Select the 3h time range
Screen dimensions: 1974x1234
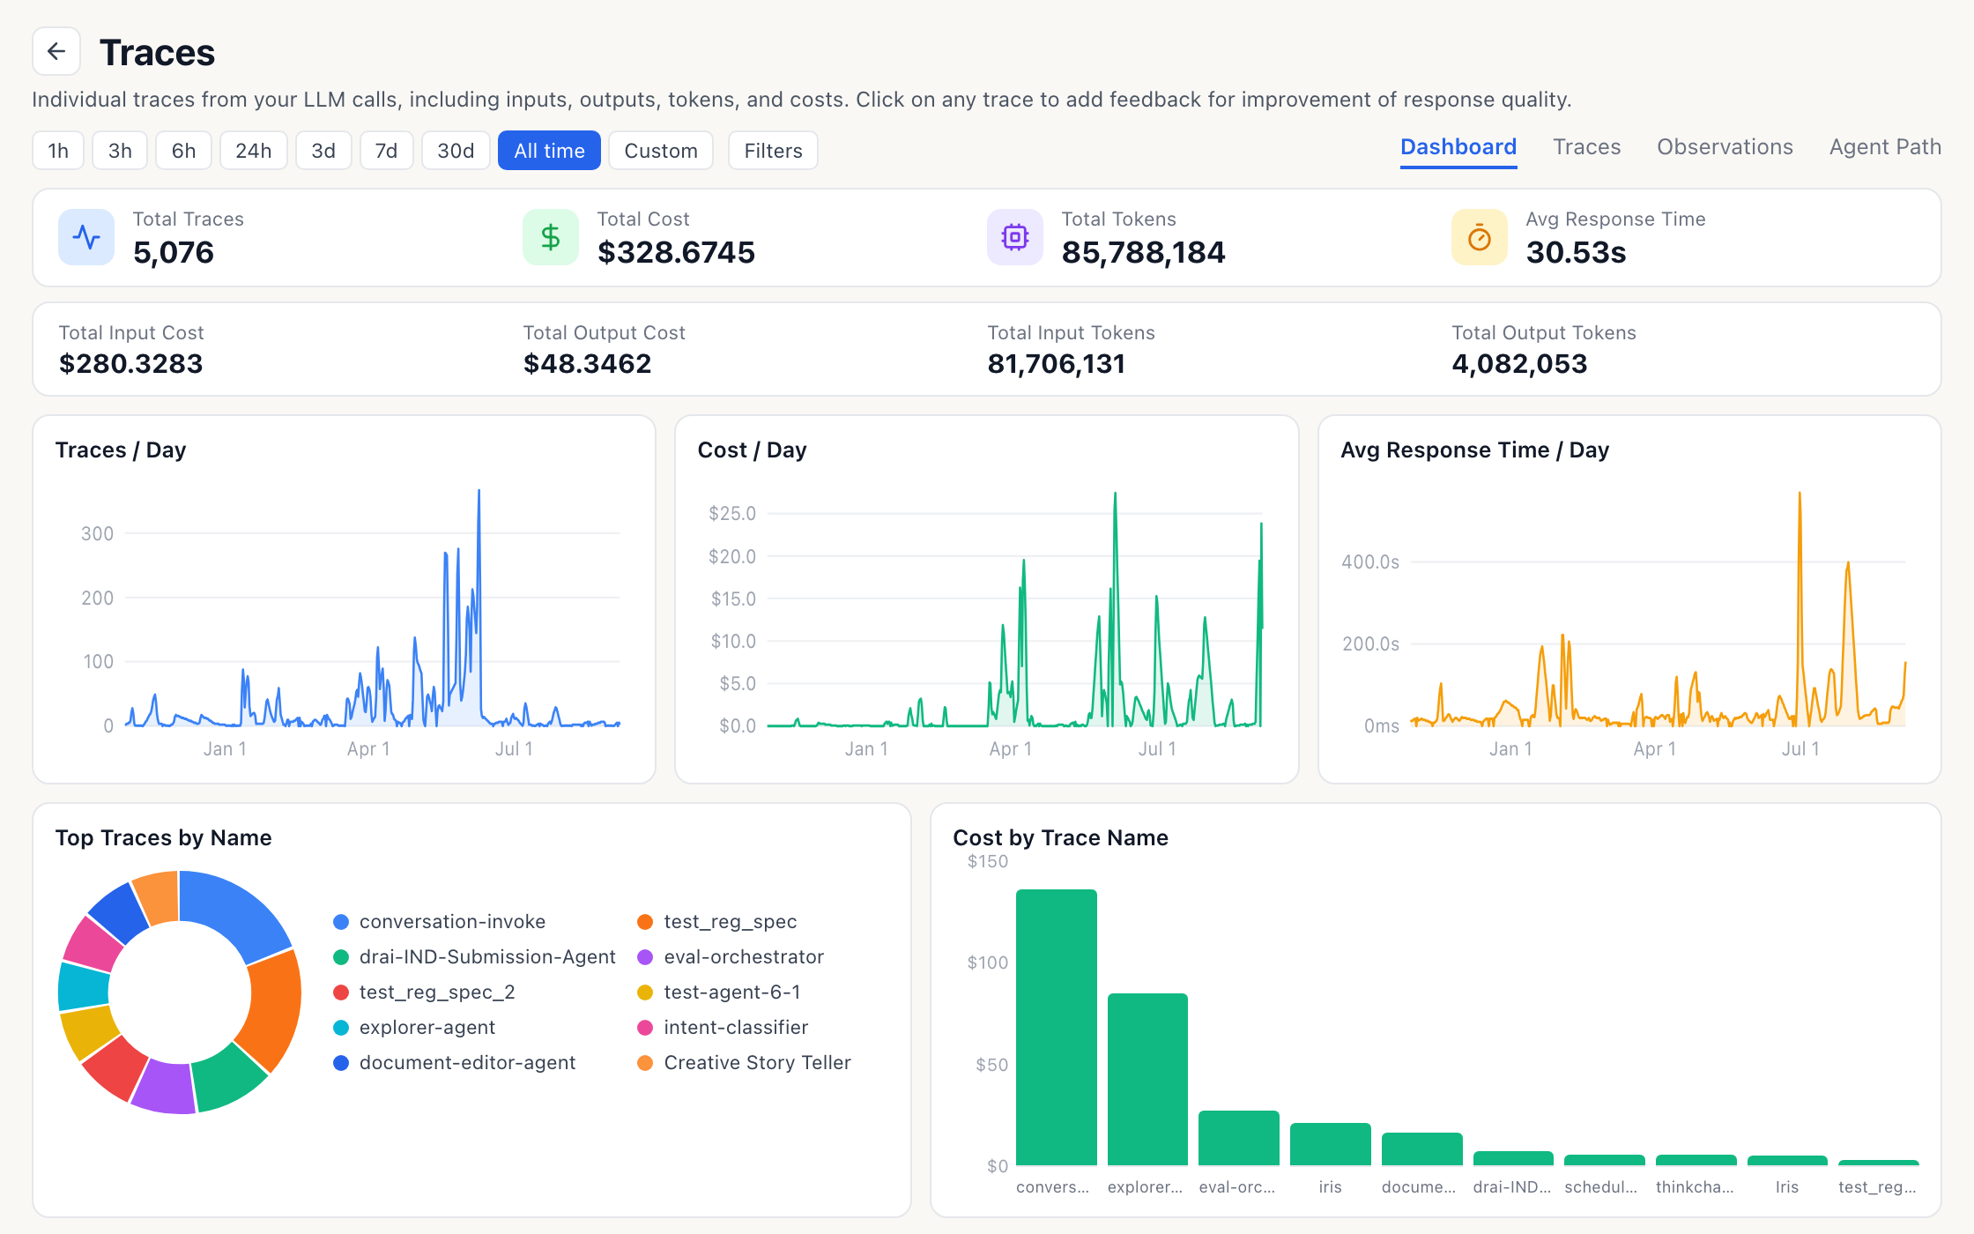[x=120, y=151]
